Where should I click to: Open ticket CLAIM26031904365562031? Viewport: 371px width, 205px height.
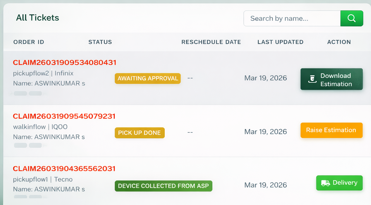pos(64,168)
